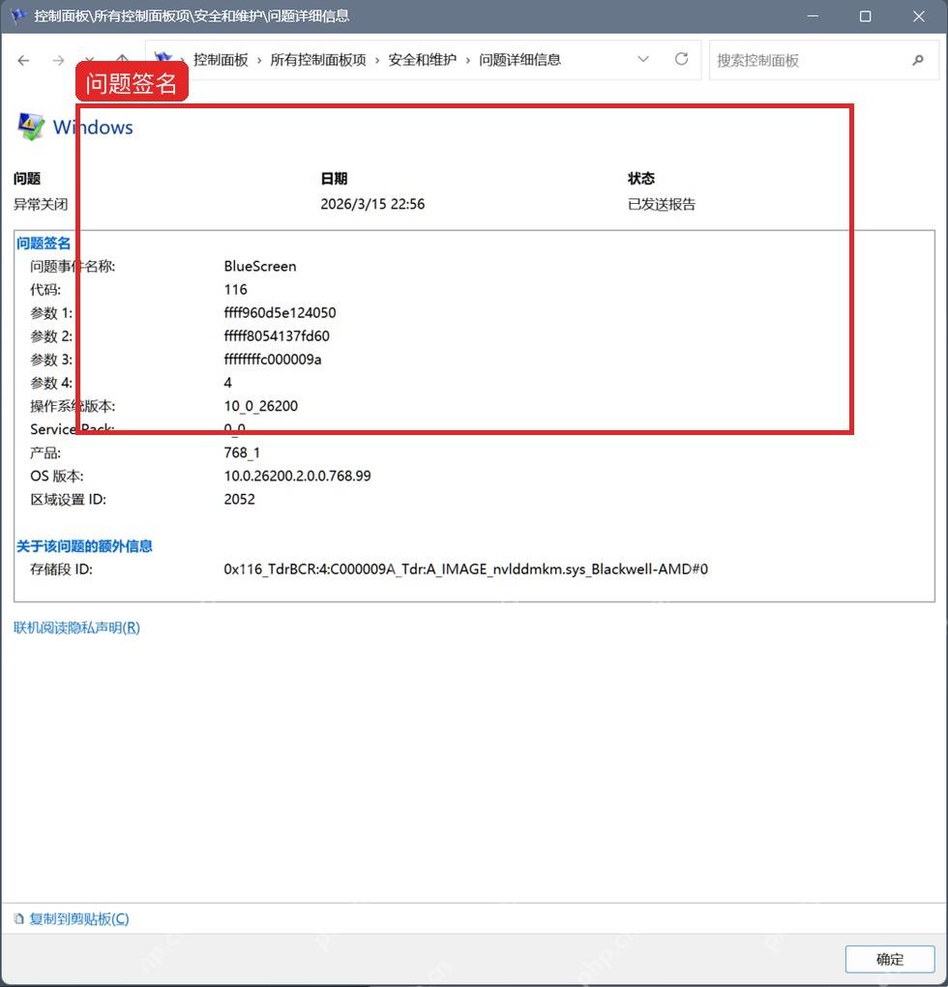Click the 存储段 ID label
The height and width of the screenshot is (987, 948).
pyautogui.click(x=61, y=569)
